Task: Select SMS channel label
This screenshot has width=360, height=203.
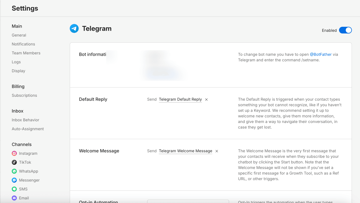Action: pyautogui.click(x=23, y=189)
